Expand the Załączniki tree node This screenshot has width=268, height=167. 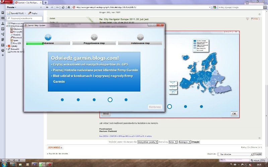pos(7,49)
